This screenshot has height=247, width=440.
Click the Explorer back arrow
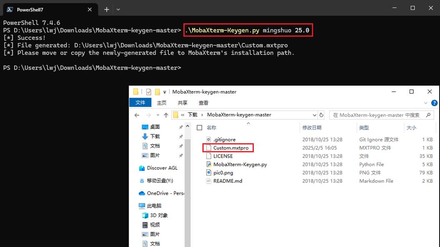[137, 115]
